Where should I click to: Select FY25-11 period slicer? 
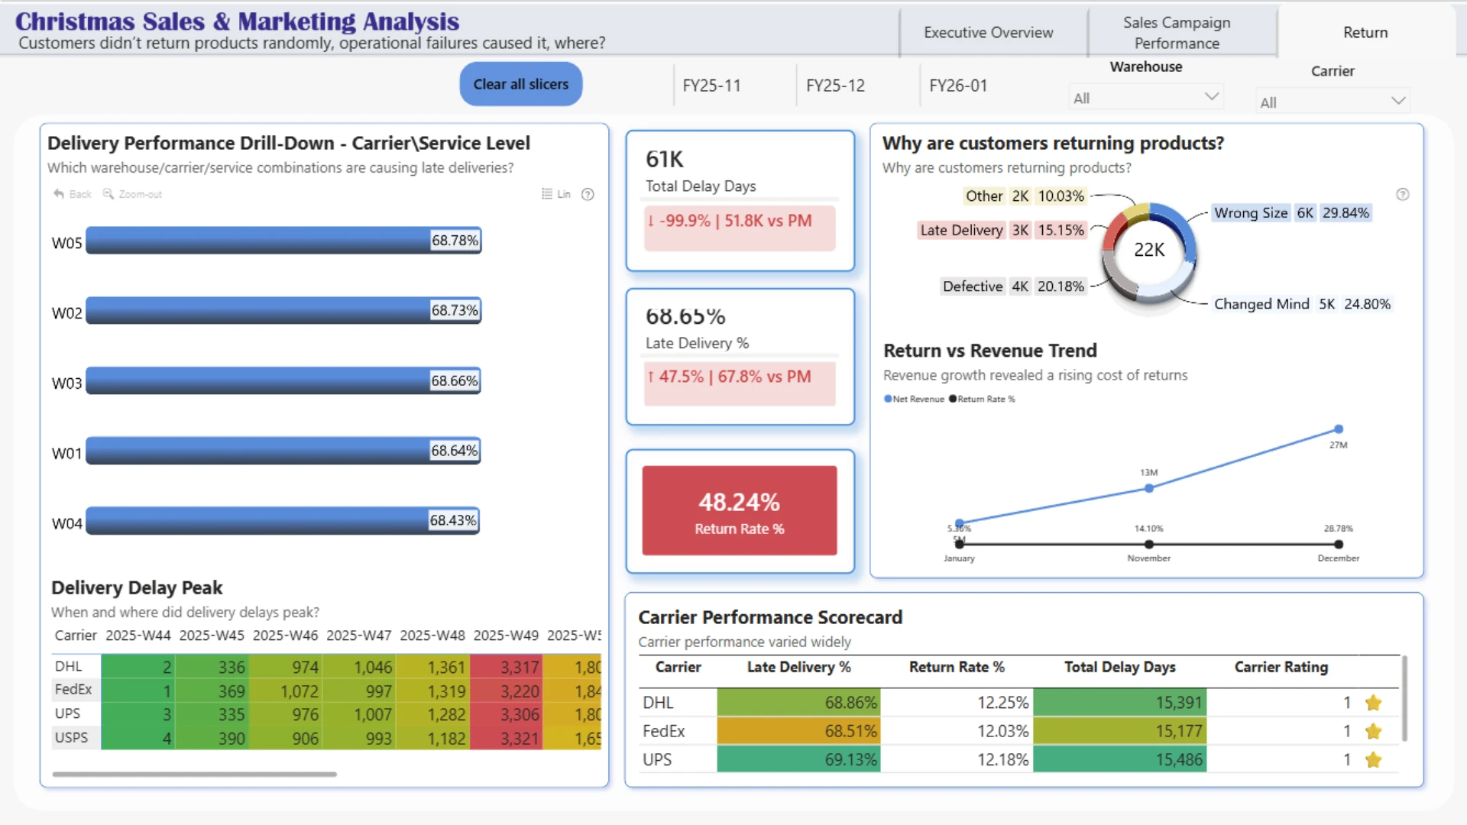[x=711, y=86]
